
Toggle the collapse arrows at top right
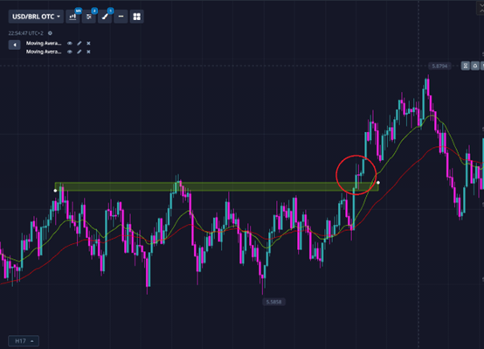click(481, 8)
